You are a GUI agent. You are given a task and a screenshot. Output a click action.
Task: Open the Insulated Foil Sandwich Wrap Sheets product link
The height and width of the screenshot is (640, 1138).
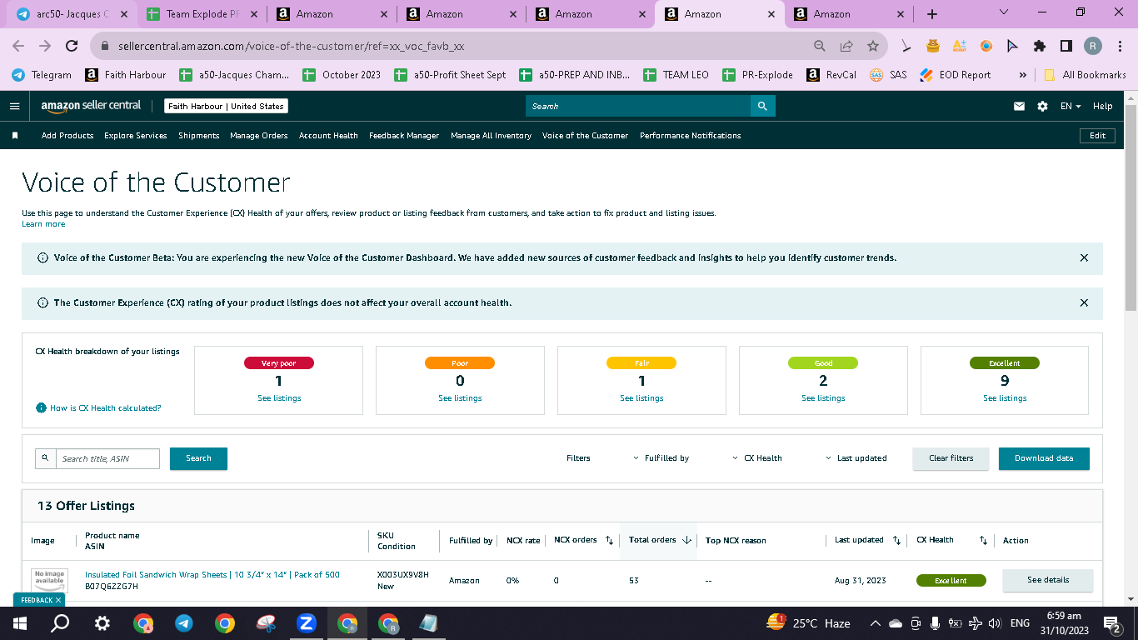coord(212,575)
